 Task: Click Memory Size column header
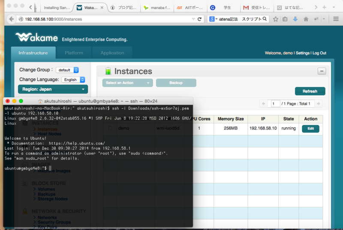click(231, 119)
